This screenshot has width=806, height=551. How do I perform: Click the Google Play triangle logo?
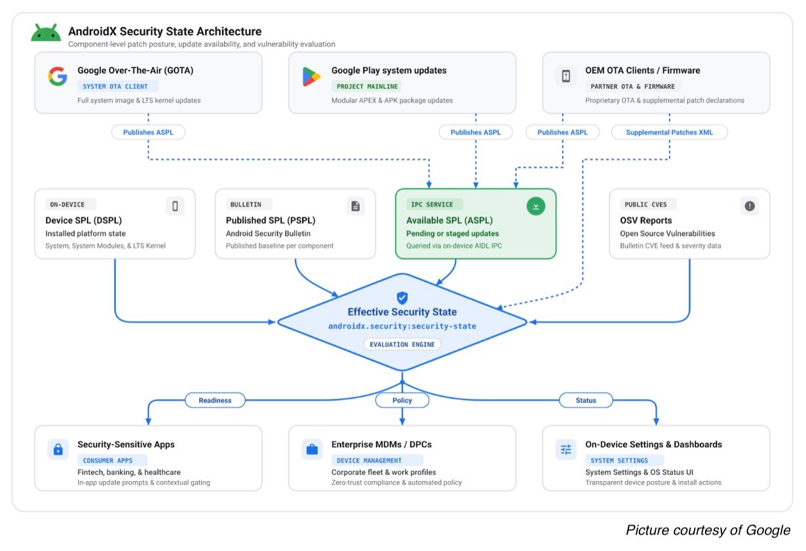point(311,77)
